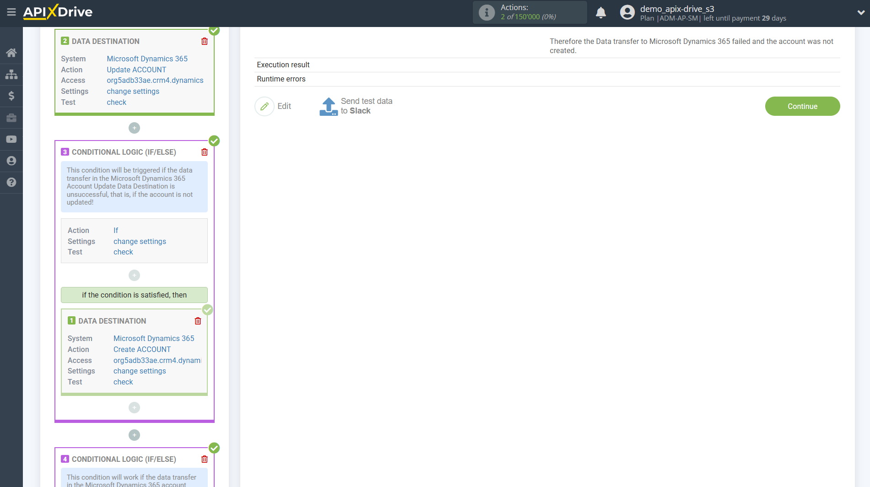This screenshot has height=487, width=870.
Task: Open the Update ACCOUNT action link
Action: click(136, 70)
